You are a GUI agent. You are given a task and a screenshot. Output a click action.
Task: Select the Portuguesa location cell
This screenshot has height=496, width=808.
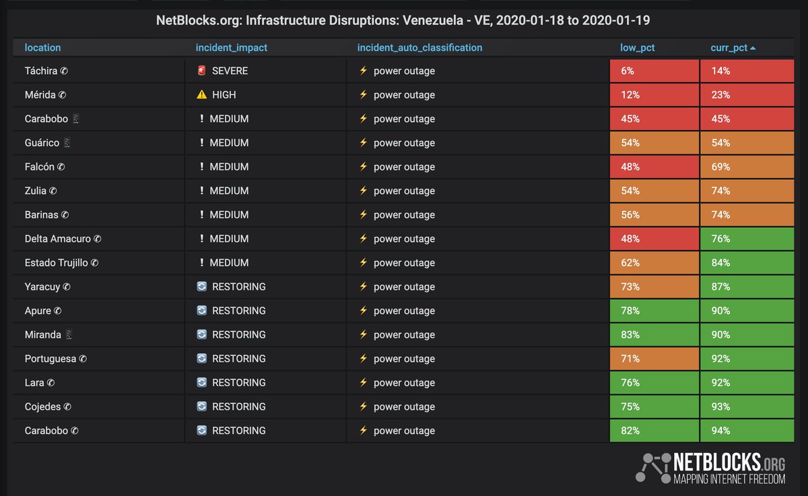pos(98,359)
